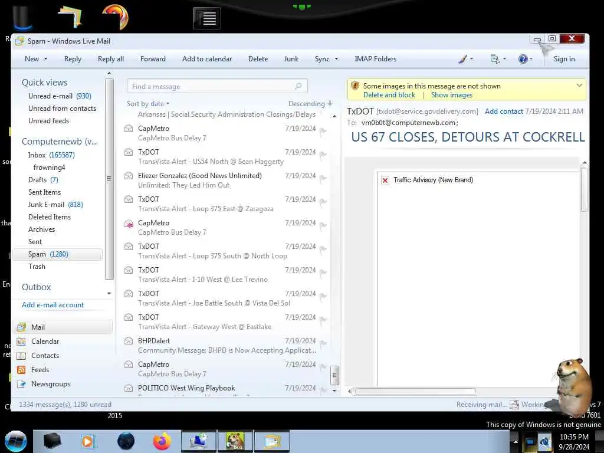Click message list scrollbar thumb
Viewport: 604px width, 453px height.
pyautogui.click(x=335, y=375)
